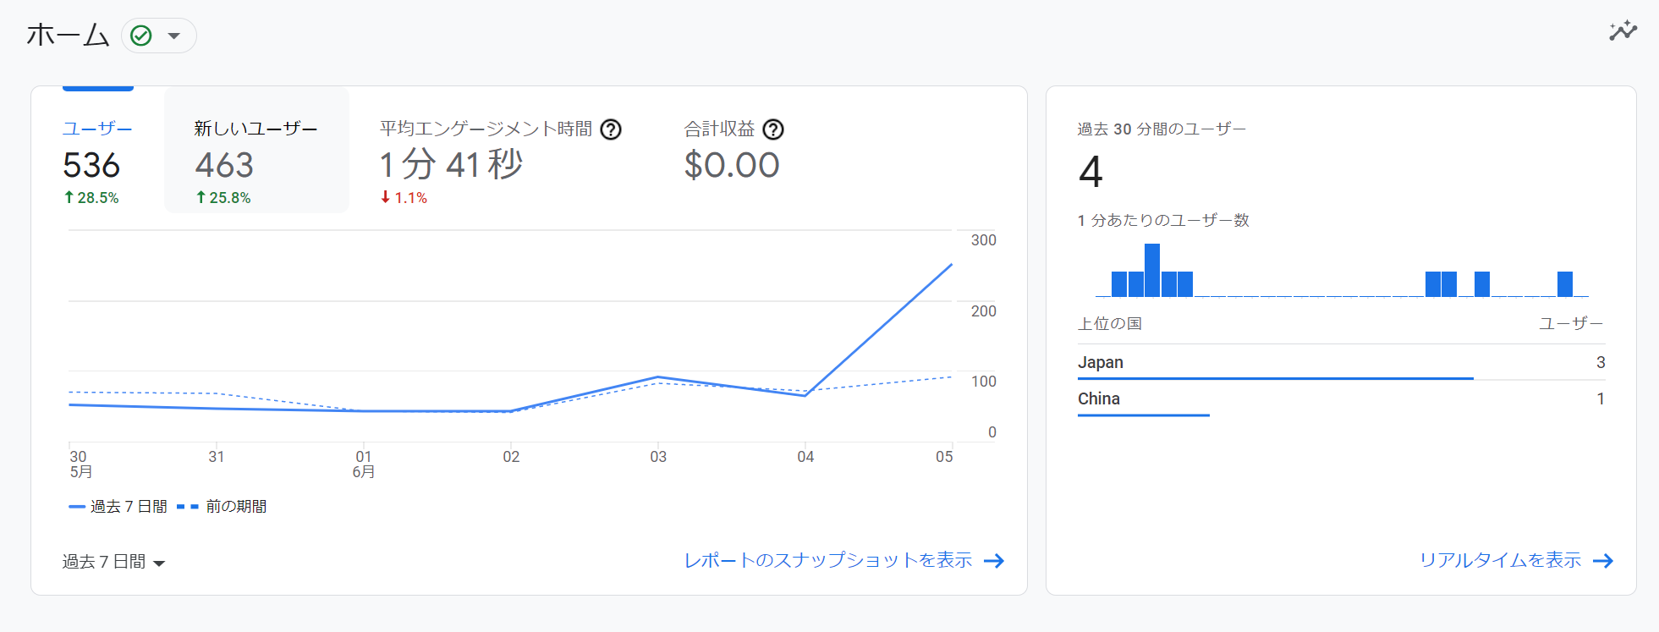Viewport: 1659px width, 632px height.
Task: Click the ユーザー column header in country table
Action: pyautogui.click(x=1571, y=324)
